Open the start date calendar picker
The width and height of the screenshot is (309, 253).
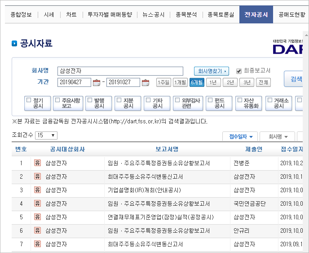click(97, 82)
